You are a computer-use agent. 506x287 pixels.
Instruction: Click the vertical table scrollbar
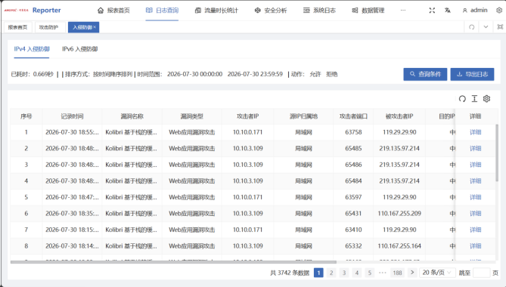click(497, 153)
